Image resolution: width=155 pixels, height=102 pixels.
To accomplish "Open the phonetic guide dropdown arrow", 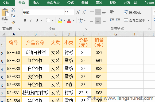I will coord(85,21).
